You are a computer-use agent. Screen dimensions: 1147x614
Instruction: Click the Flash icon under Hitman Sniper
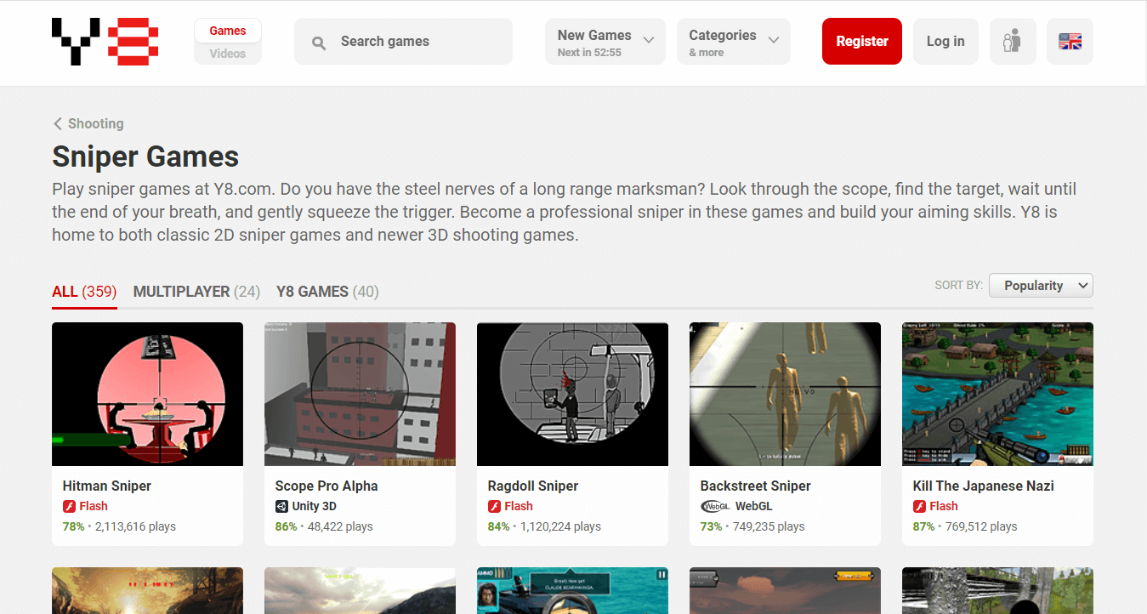click(69, 506)
